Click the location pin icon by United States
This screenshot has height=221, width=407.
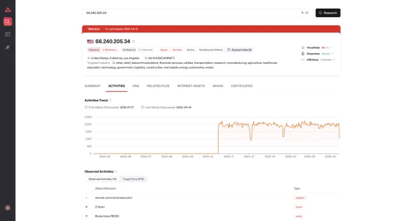[89, 58]
